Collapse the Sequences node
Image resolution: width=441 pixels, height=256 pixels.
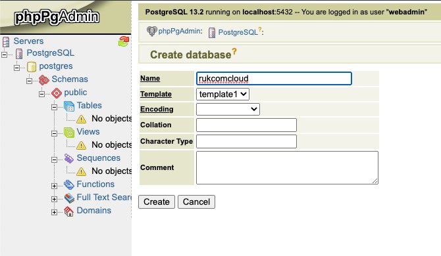coord(54,160)
